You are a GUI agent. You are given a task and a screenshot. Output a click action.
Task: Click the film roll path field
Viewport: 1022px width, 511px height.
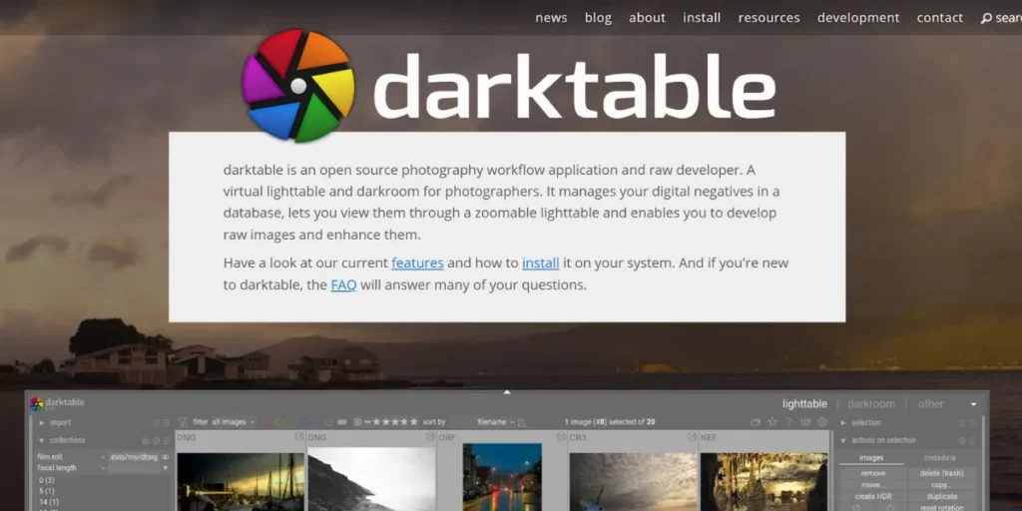click(x=134, y=457)
